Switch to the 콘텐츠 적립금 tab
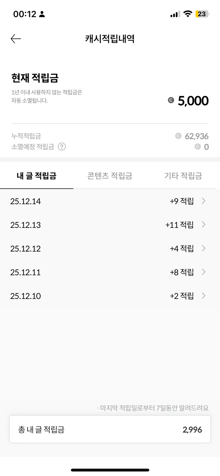Image resolution: width=220 pixels, height=476 pixels. pos(110,176)
